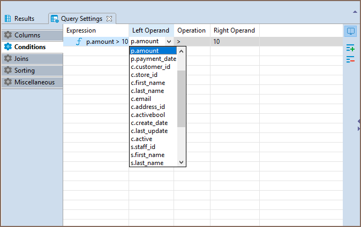
Task: Click the Right Operand cell with 10
Action: coord(234,42)
